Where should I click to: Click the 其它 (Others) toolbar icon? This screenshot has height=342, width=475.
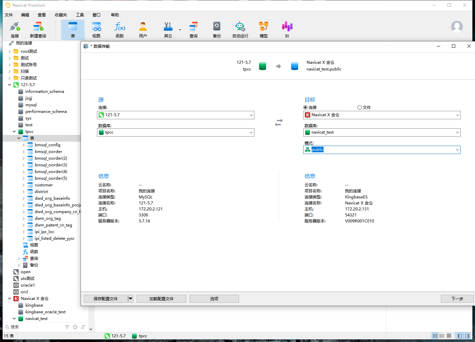[168, 30]
